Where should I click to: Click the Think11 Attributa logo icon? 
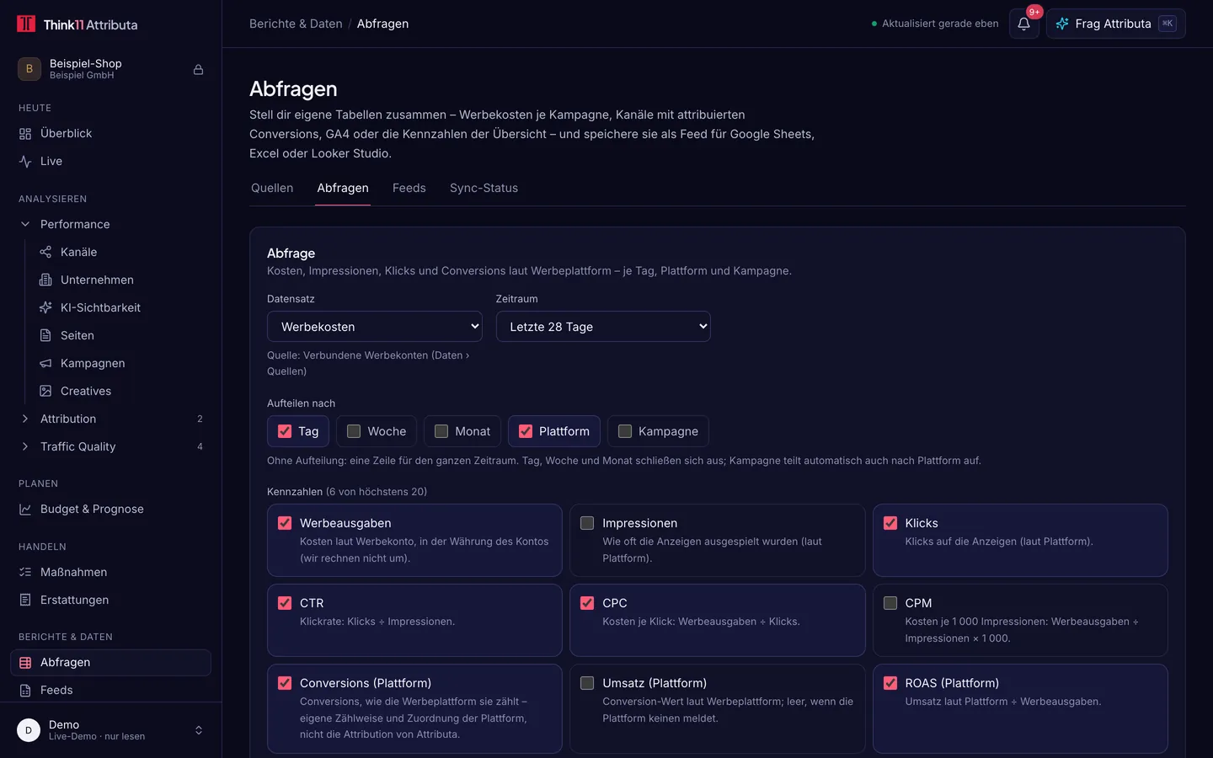click(x=26, y=24)
